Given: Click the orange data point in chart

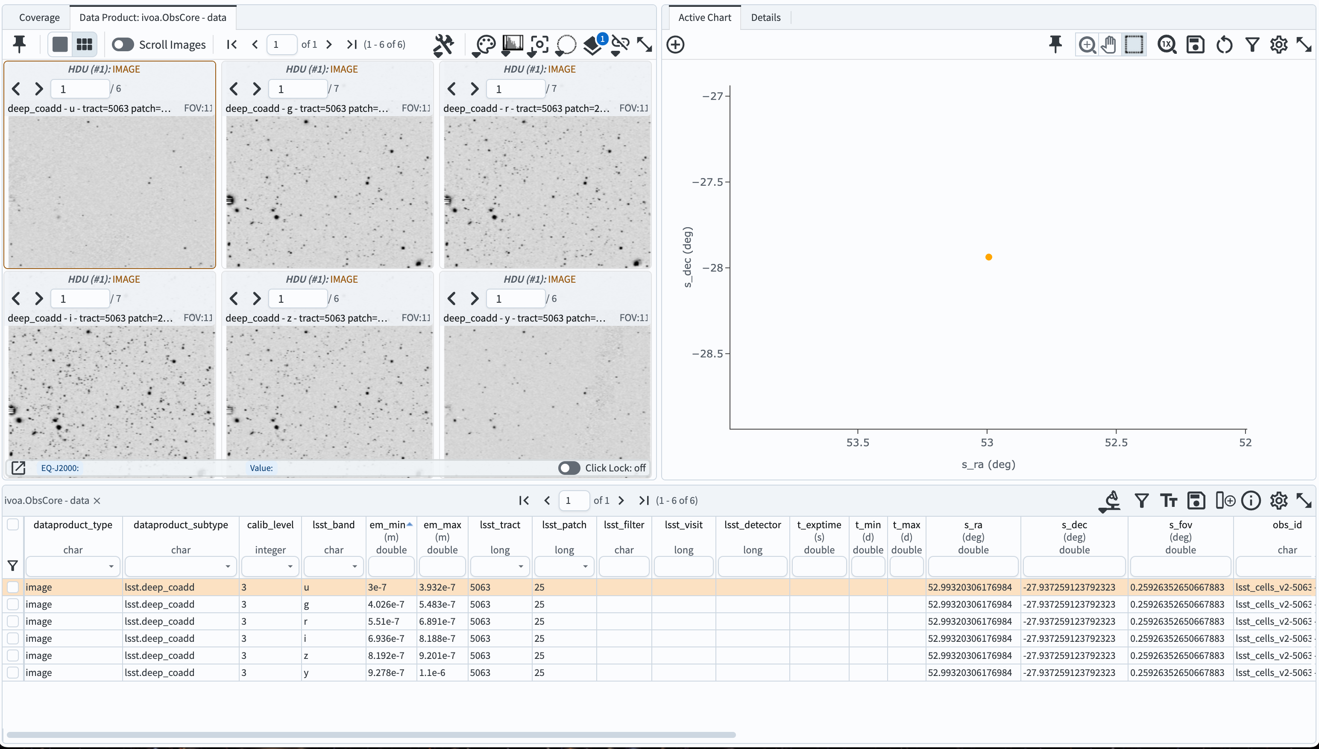Looking at the screenshot, I should 988,257.
